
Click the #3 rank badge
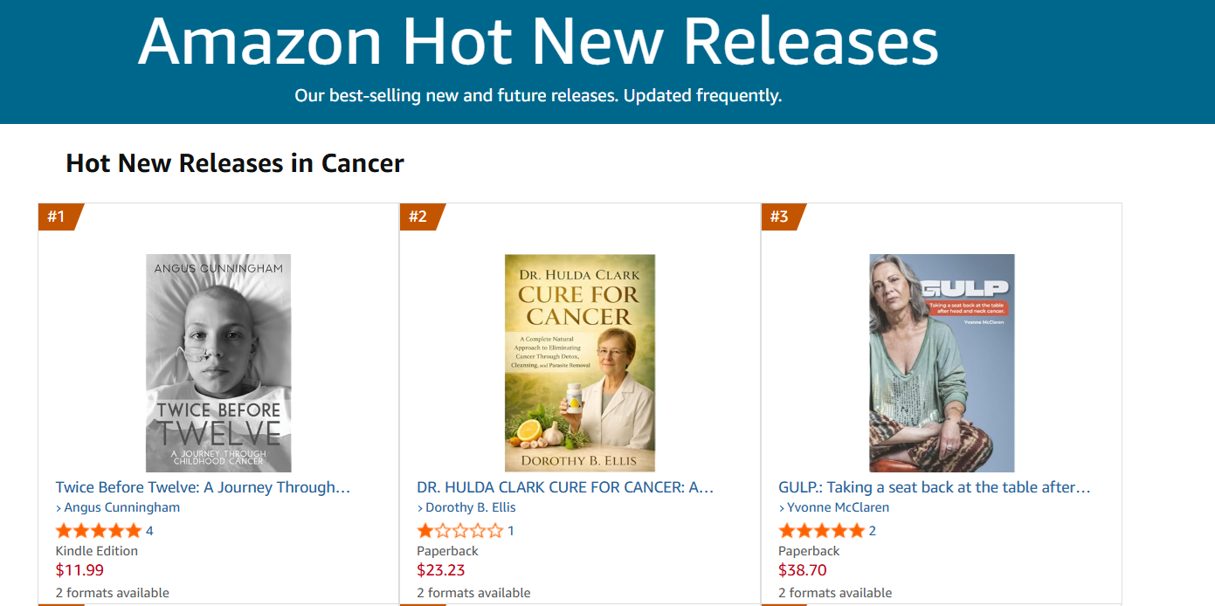[x=784, y=217]
